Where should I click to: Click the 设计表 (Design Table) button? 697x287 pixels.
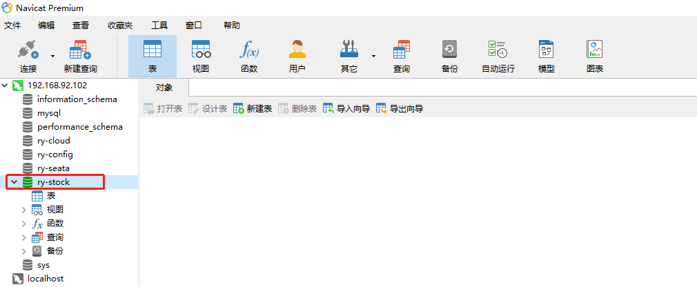pos(208,109)
